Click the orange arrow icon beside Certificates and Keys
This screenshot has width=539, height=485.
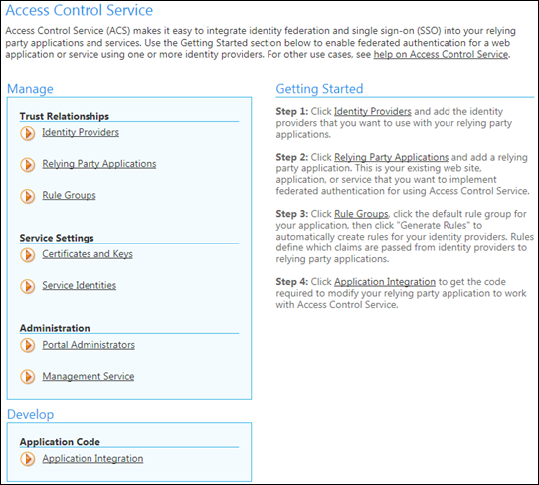28,255
